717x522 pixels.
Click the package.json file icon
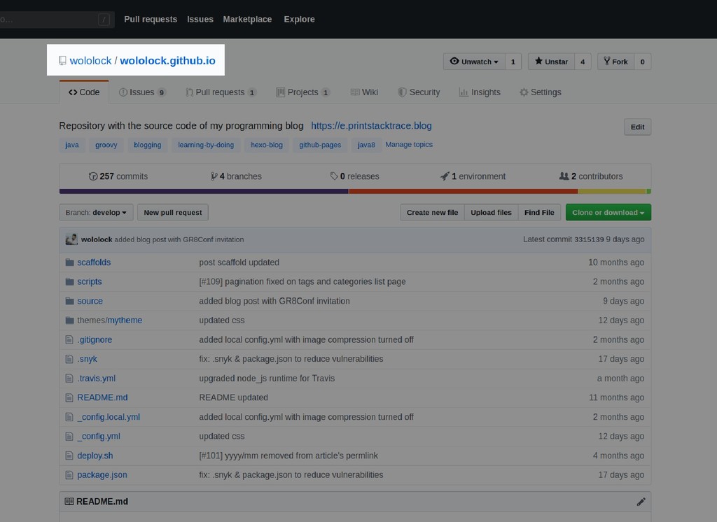pyautogui.click(x=69, y=475)
